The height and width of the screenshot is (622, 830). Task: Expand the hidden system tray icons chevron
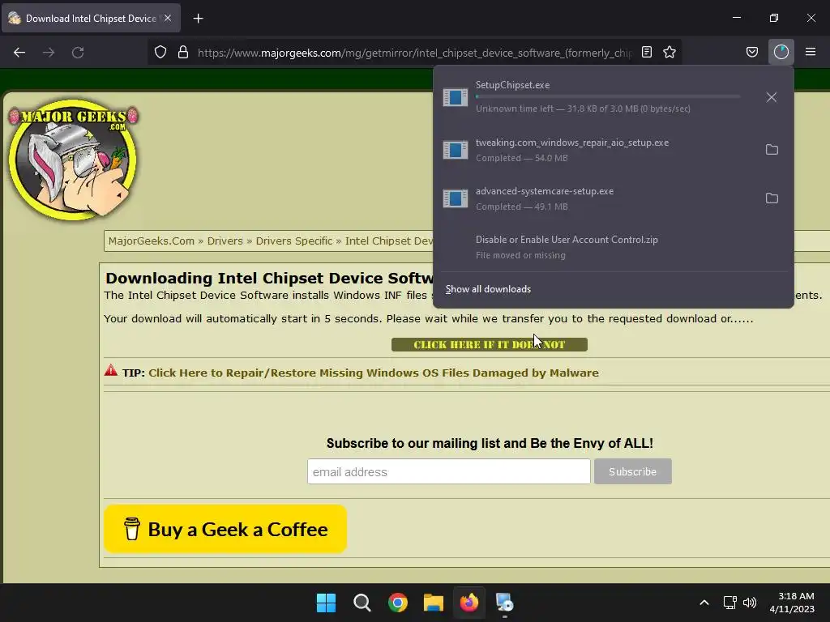704,603
